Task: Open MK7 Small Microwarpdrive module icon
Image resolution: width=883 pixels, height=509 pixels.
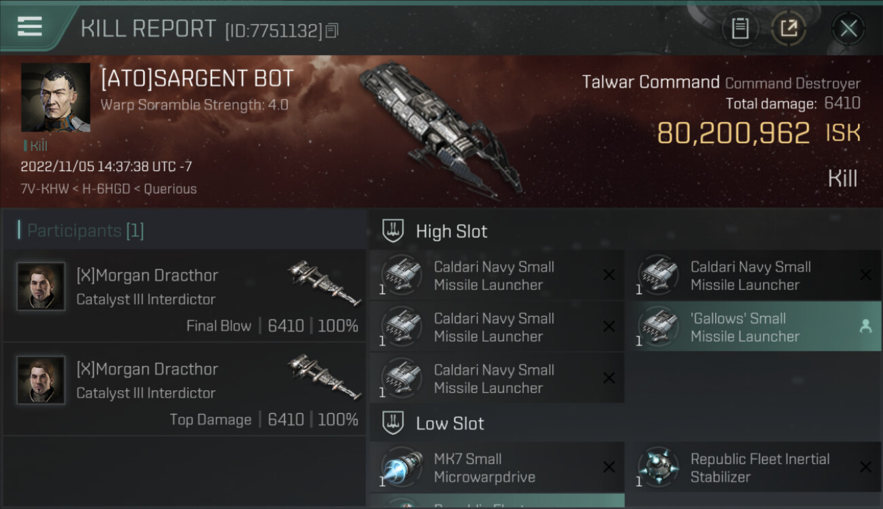Action: (x=401, y=467)
